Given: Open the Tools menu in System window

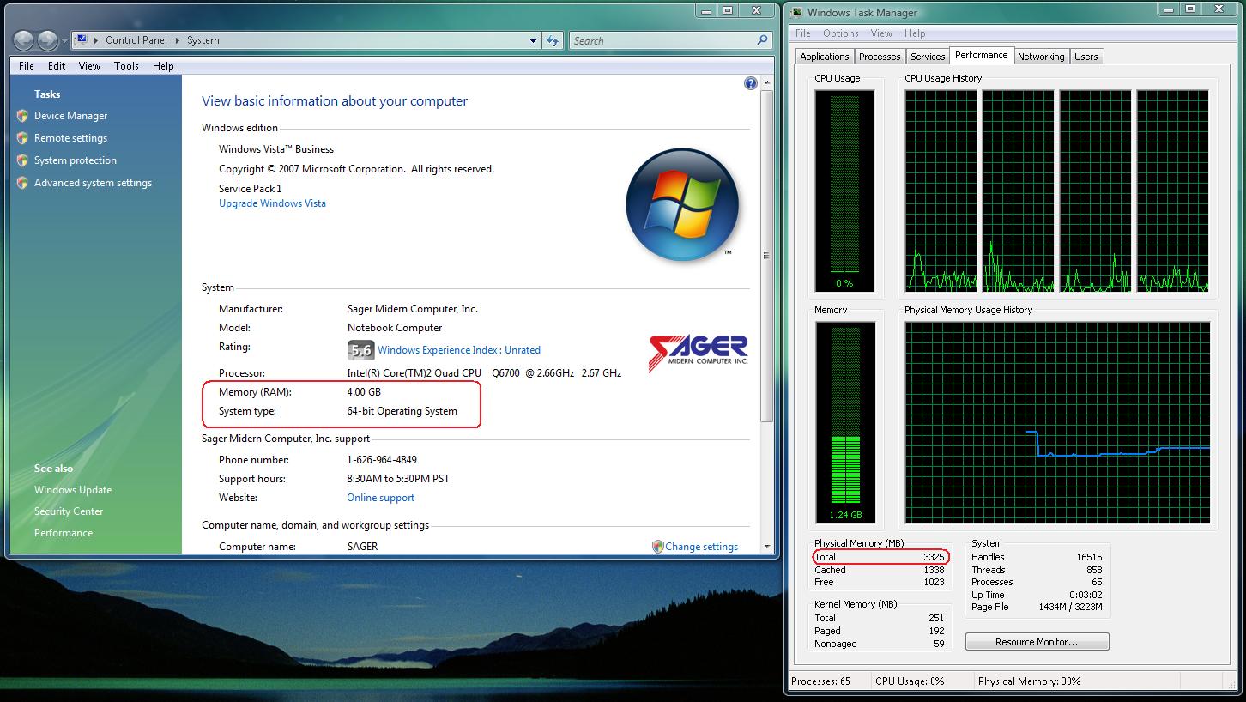Looking at the screenshot, I should 126,65.
